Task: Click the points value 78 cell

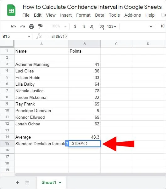Action: pos(85,91)
